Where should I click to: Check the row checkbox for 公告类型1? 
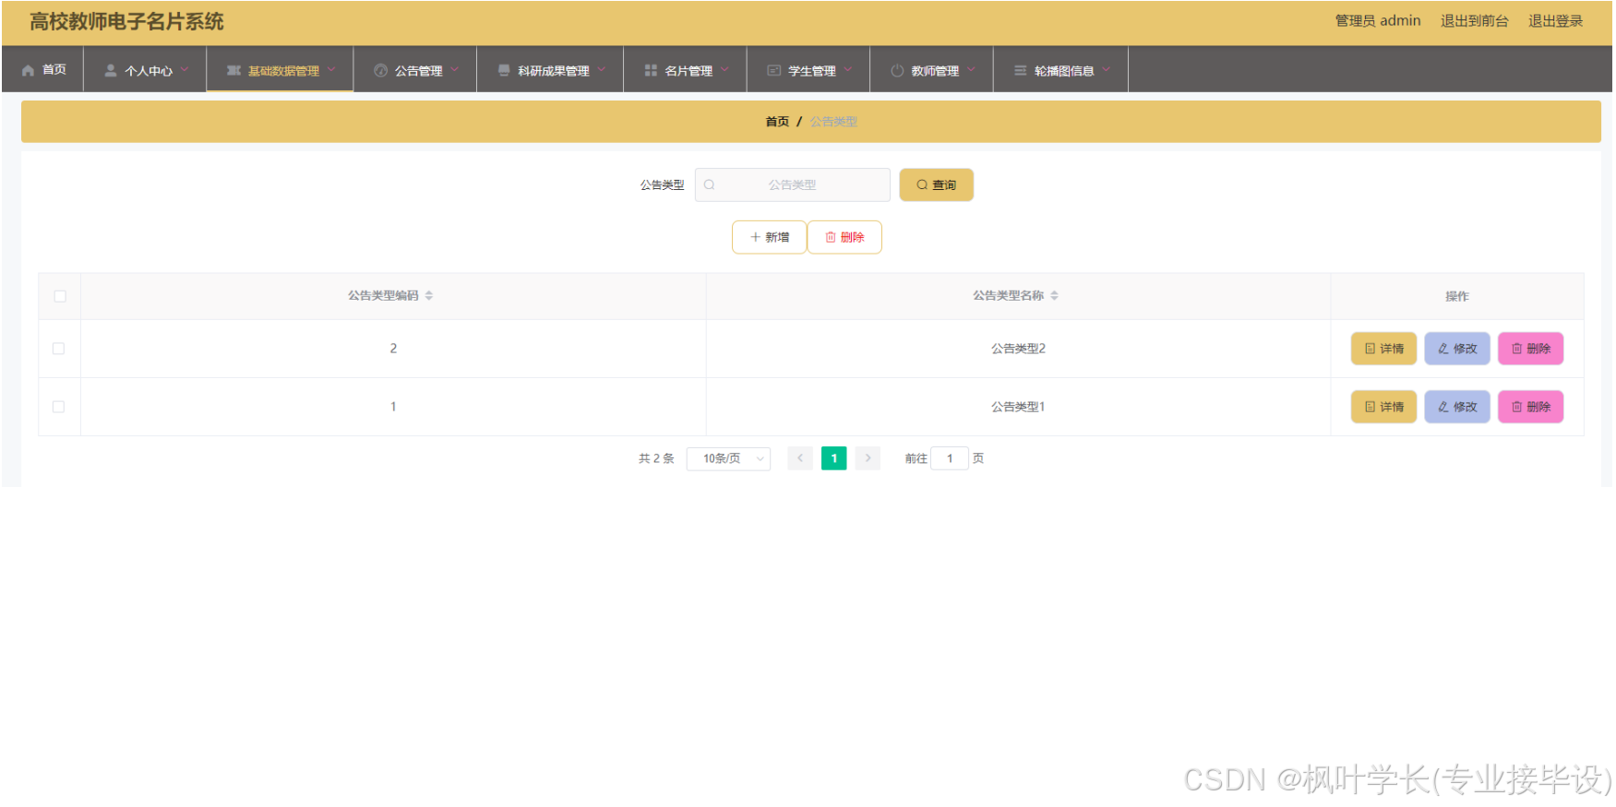tap(59, 407)
